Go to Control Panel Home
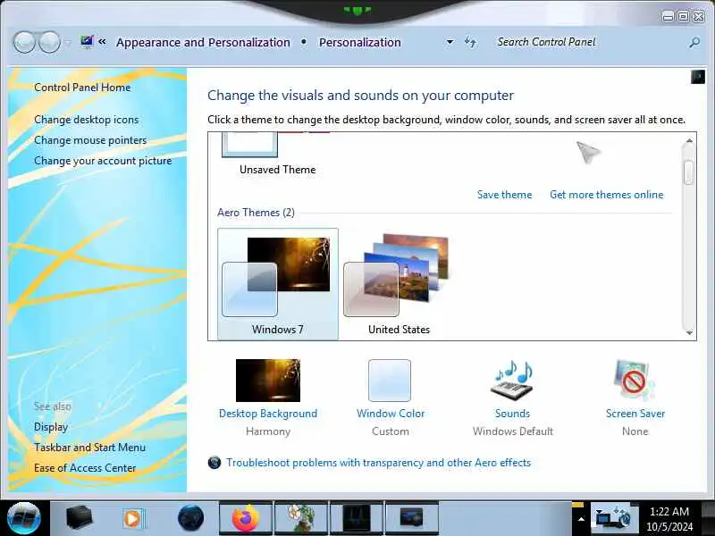Screen dimensions: 715x536 point(82,88)
